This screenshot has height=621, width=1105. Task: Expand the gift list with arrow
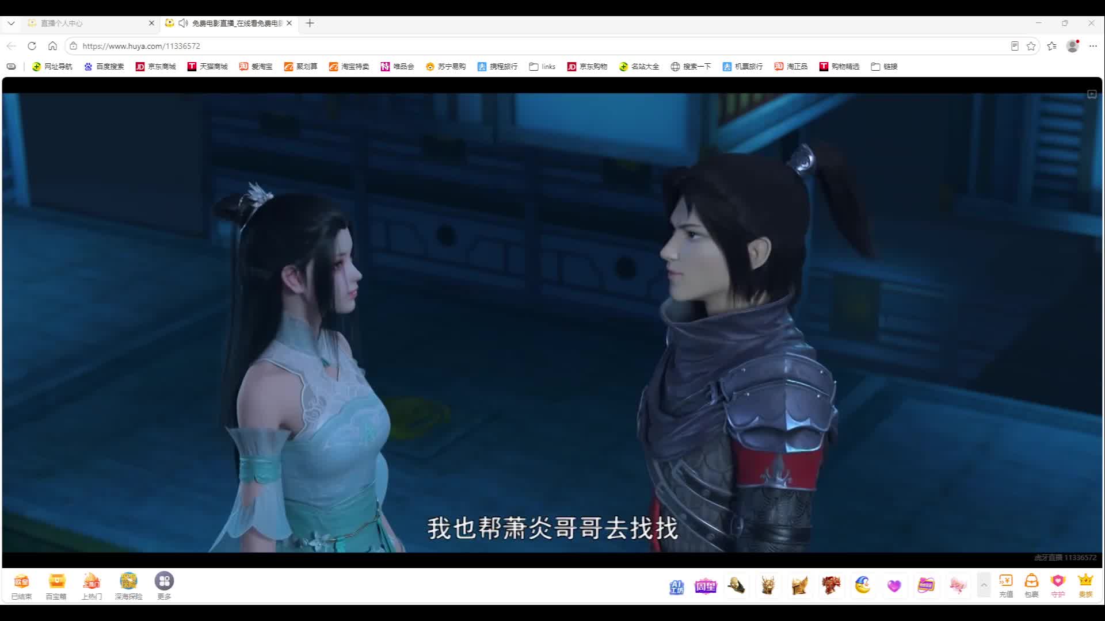984,585
